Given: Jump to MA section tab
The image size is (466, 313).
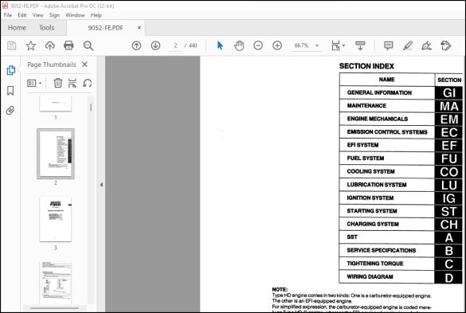Looking at the screenshot, I should click(x=449, y=106).
